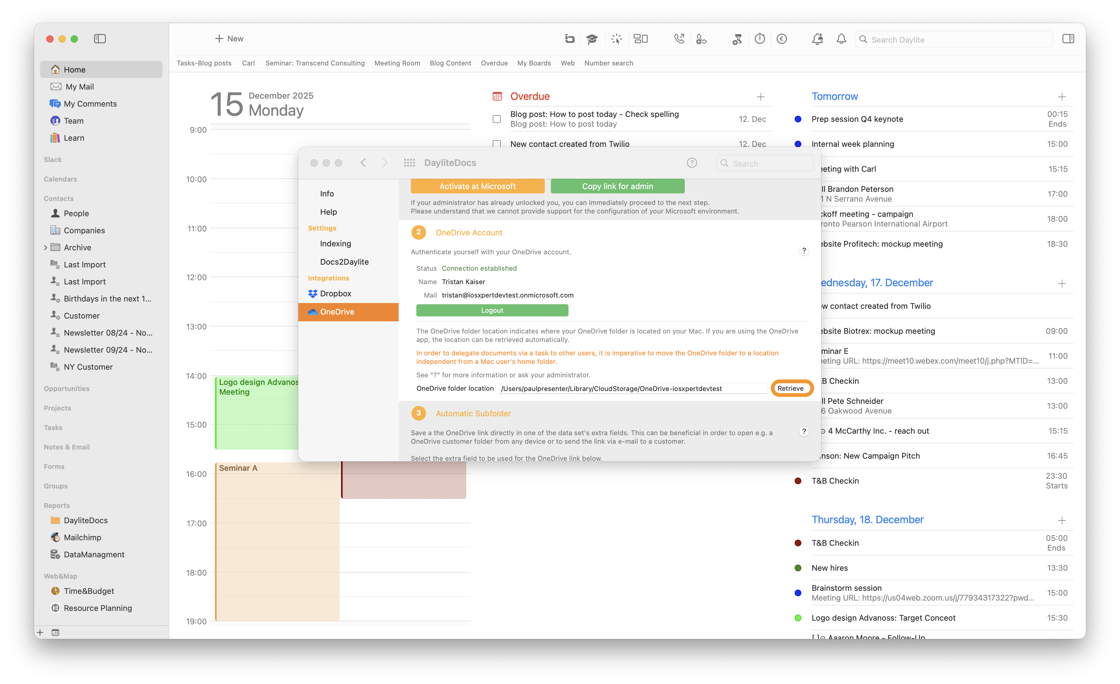The image size is (1120, 684).
Task: Click the add phone call icon
Action: (x=701, y=39)
